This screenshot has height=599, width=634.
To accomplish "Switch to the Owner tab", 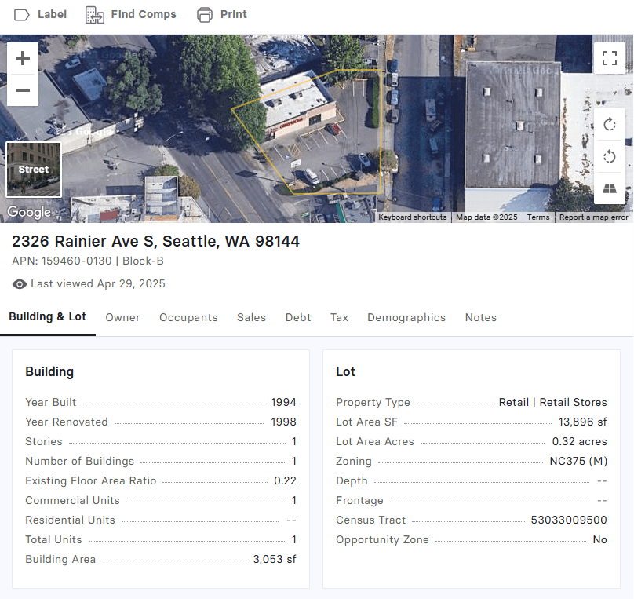I will 122,317.
